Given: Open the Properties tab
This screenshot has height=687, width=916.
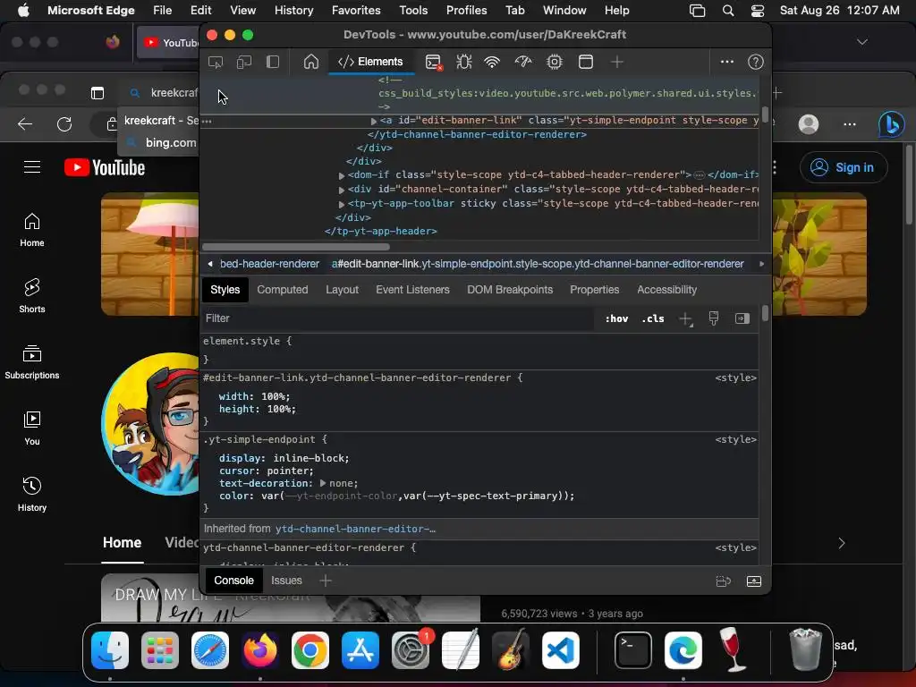Looking at the screenshot, I should pyautogui.click(x=594, y=290).
